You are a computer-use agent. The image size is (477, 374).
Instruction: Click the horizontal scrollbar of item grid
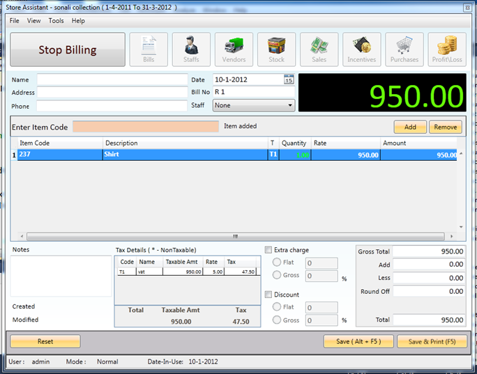pyautogui.click(x=236, y=236)
